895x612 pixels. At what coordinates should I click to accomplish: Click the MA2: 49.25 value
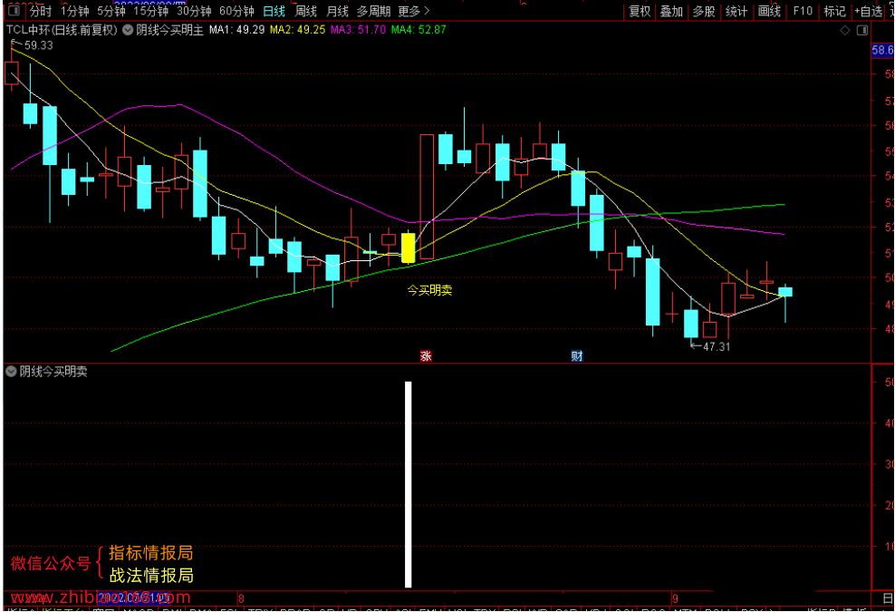pos(297,30)
